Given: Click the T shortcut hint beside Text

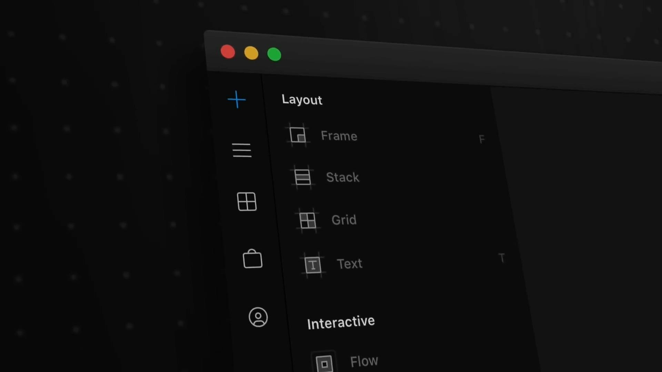Looking at the screenshot, I should (x=502, y=258).
